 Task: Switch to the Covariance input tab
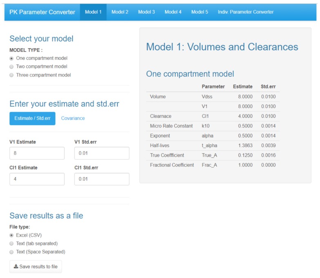(x=73, y=118)
